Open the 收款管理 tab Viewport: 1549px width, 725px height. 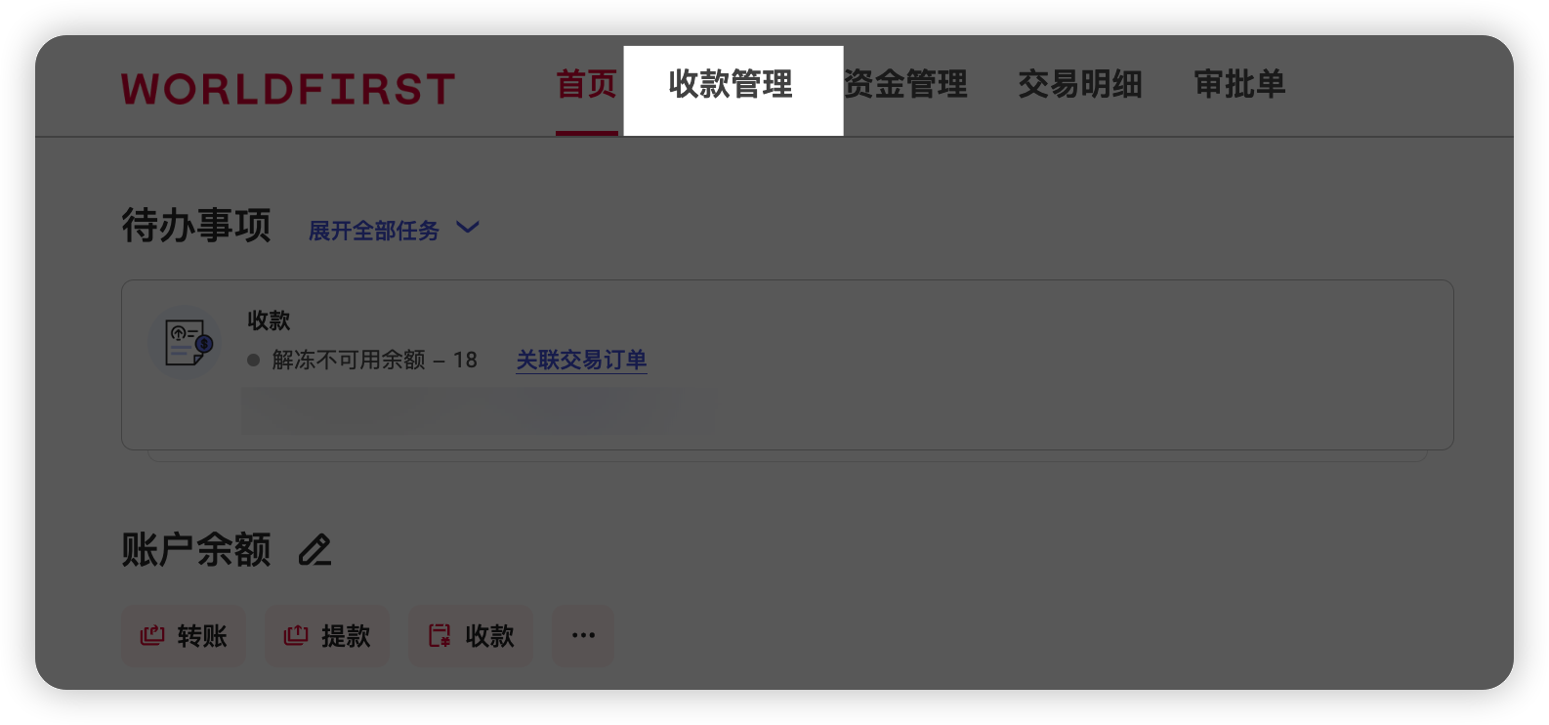click(x=731, y=85)
